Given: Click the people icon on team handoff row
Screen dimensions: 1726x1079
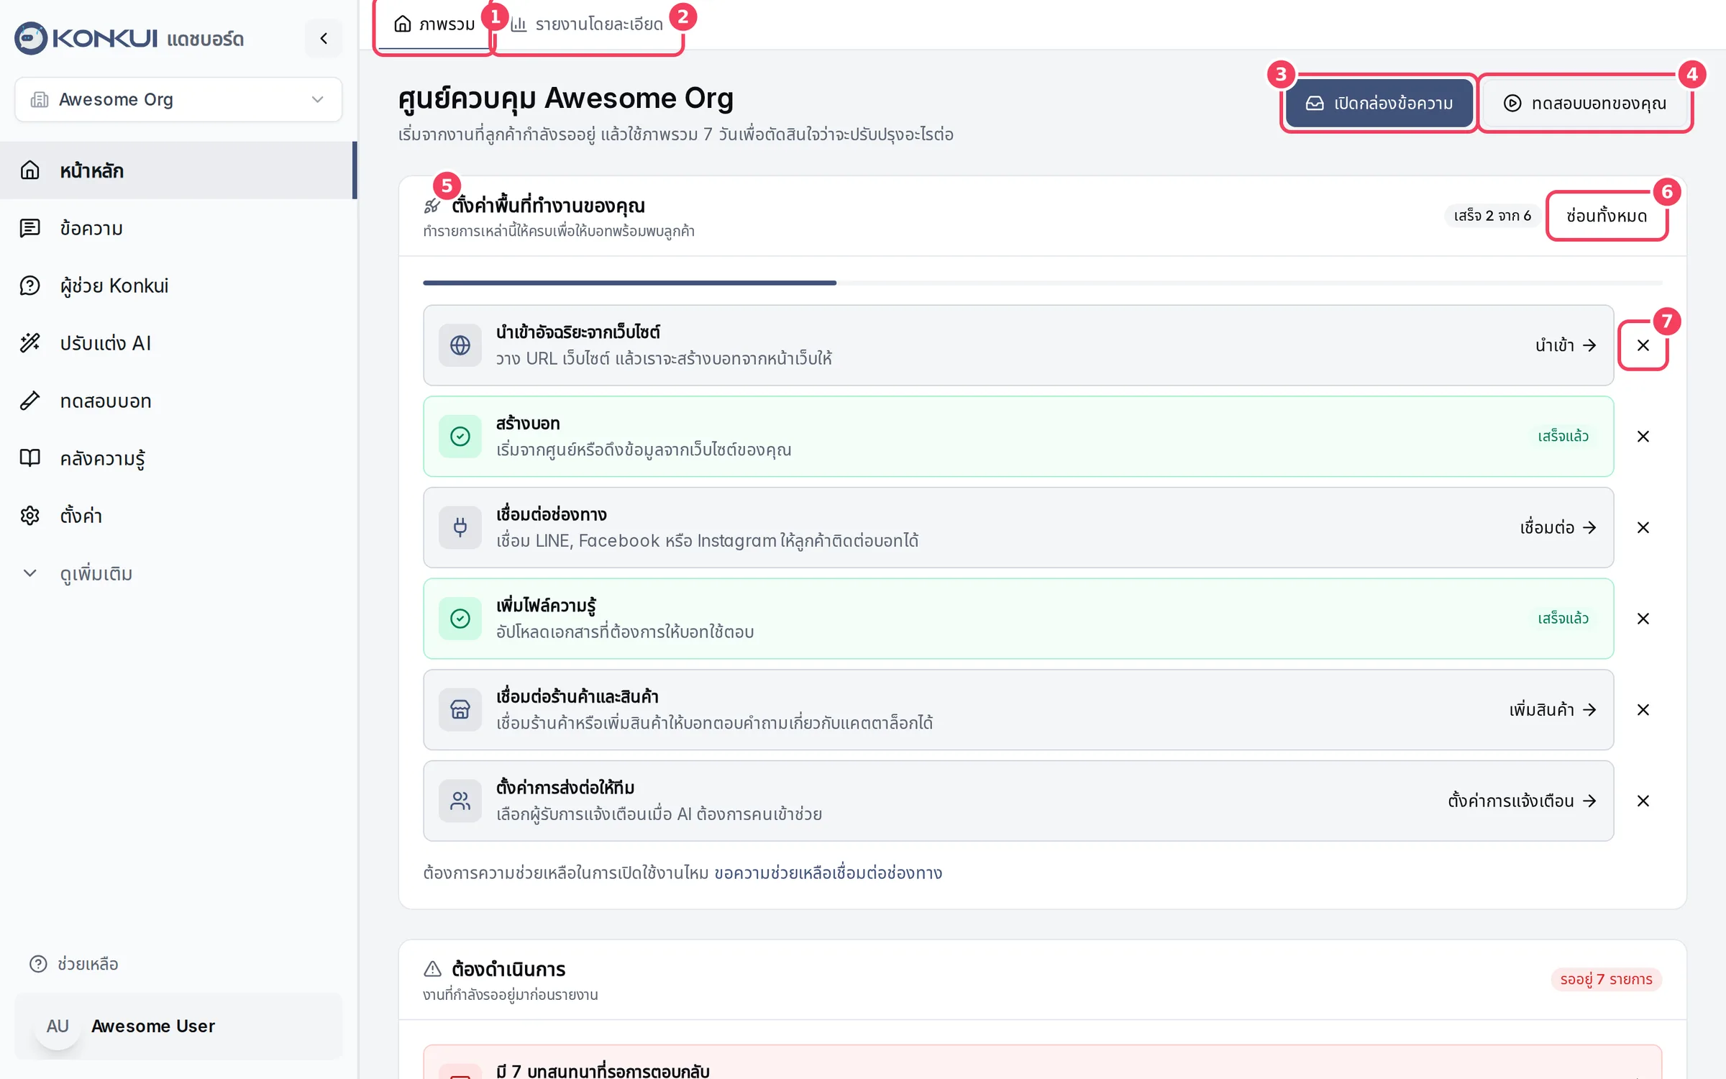Looking at the screenshot, I should click(460, 801).
